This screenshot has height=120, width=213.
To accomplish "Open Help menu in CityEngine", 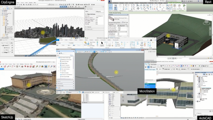I will tap(35, 2).
